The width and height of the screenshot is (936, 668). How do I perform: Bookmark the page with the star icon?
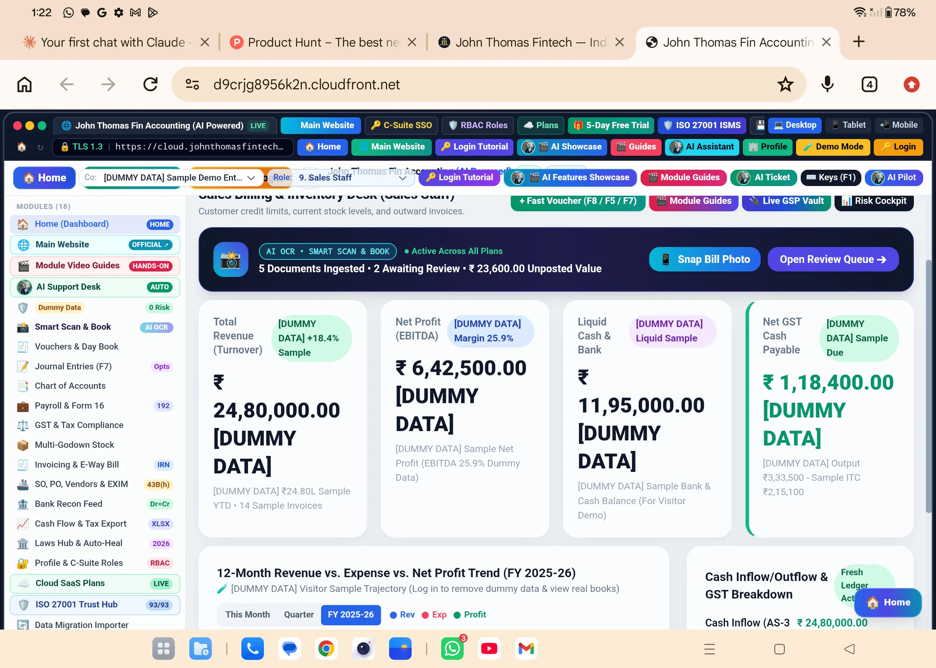(x=785, y=84)
